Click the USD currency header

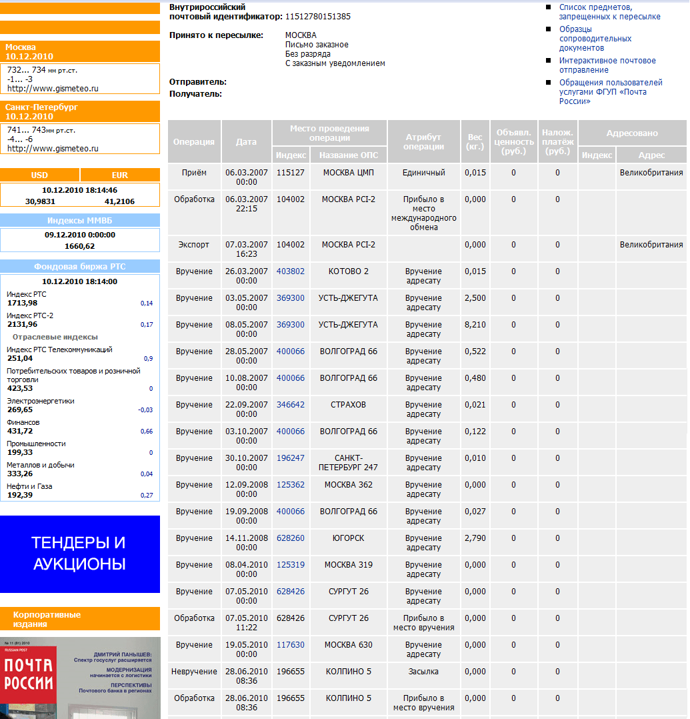click(39, 175)
